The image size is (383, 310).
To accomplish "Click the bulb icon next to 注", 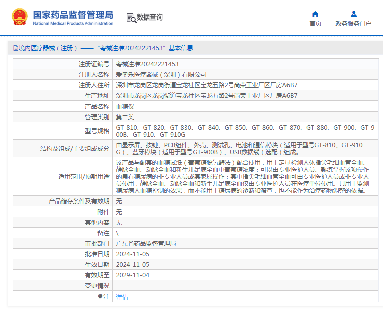I will [100, 296].
